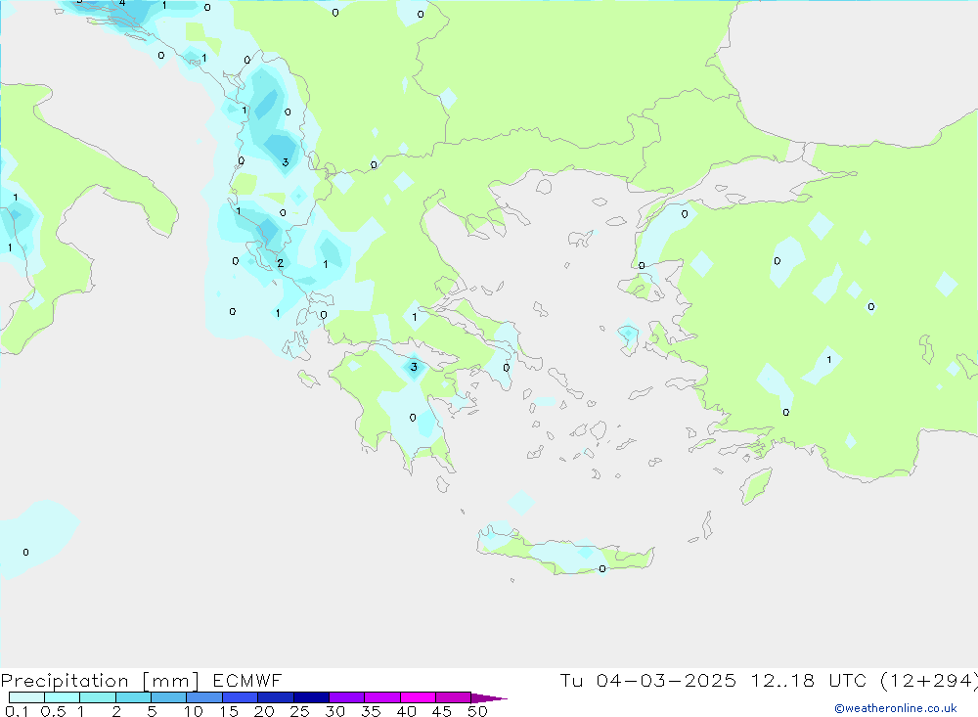
Task: Click the legend swatch between 0.1 and 0.5
Action: (26, 697)
